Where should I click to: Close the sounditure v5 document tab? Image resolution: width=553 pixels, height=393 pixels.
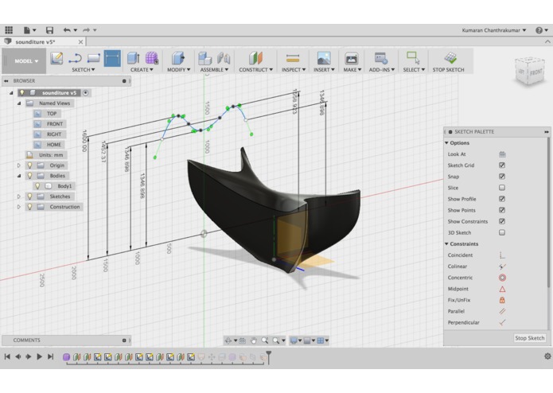click(81, 42)
